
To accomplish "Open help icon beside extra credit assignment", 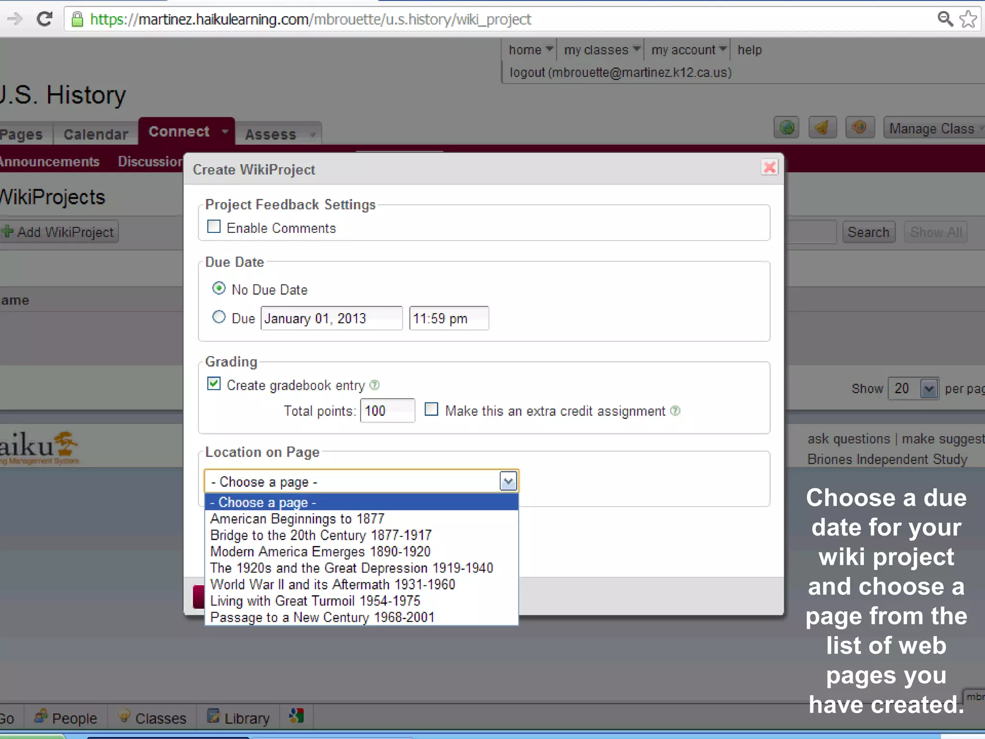I will (675, 410).
